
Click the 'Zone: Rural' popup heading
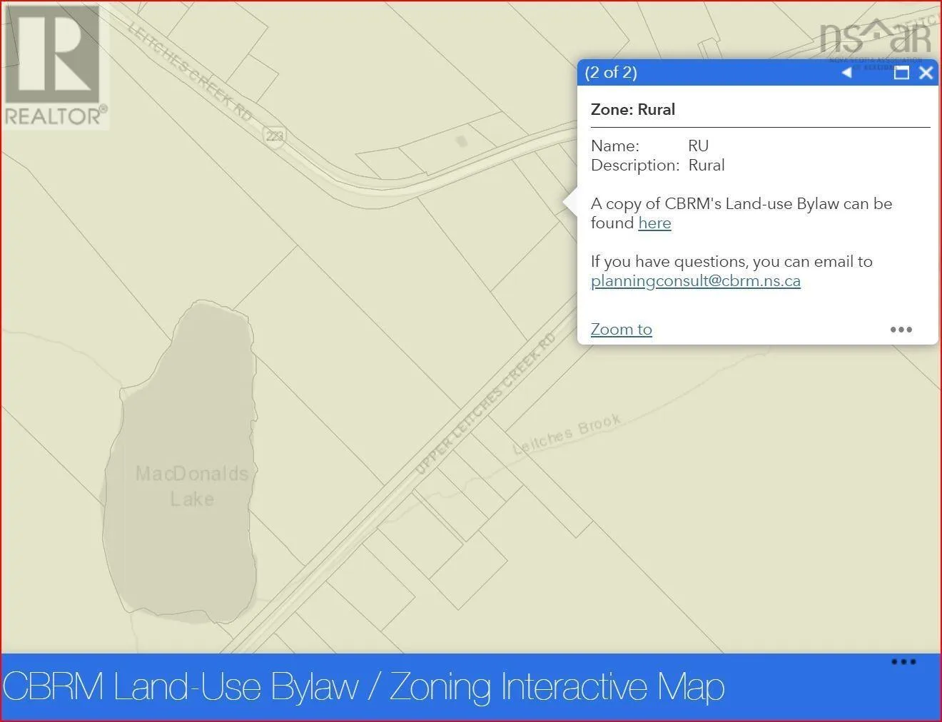point(632,110)
